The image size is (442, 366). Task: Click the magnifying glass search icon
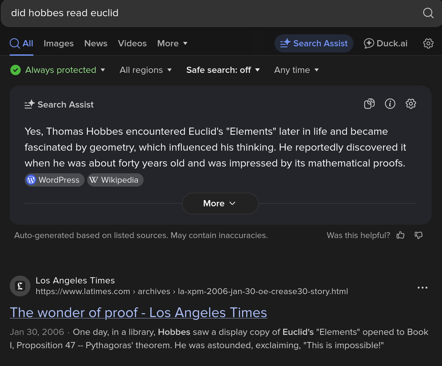[x=428, y=13]
